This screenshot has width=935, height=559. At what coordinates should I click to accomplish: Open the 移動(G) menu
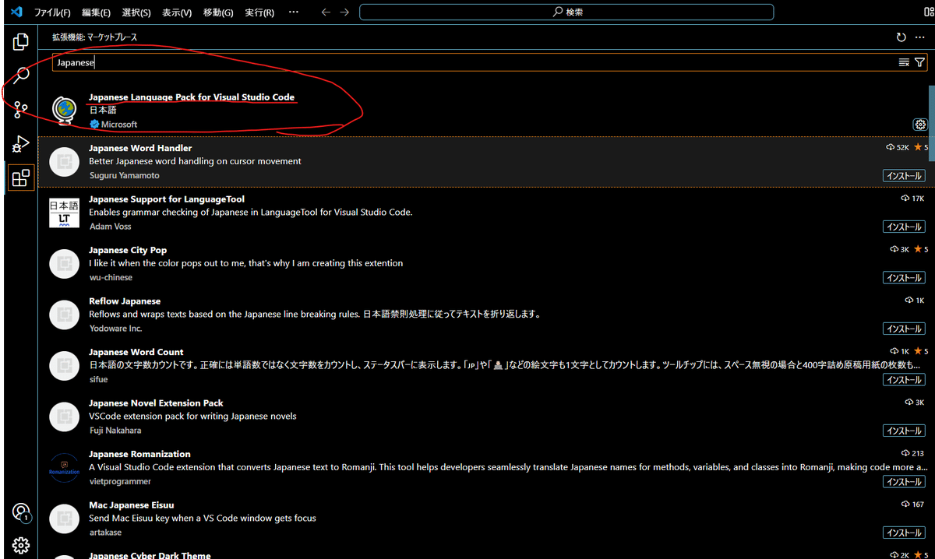(x=218, y=12)
